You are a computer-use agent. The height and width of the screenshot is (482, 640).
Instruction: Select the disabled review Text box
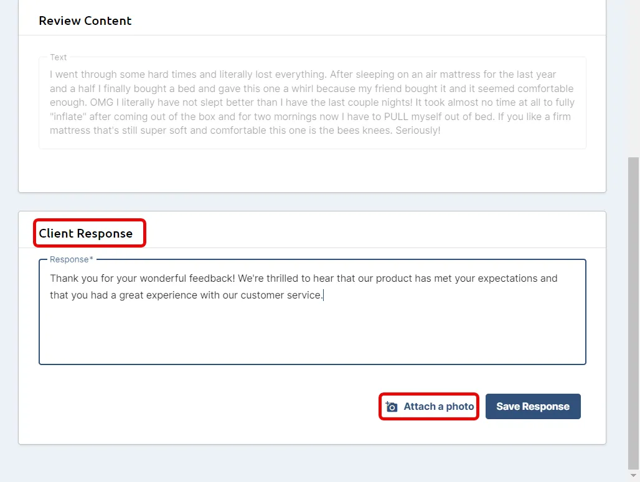(x=313, y=103)
